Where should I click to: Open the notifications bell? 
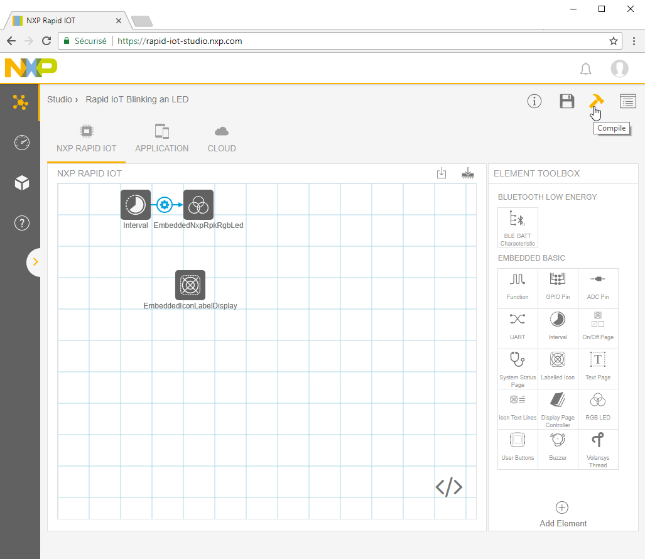(585, 68)
